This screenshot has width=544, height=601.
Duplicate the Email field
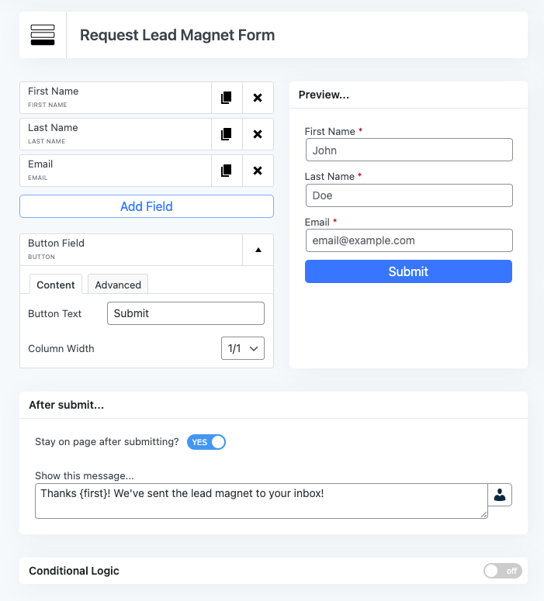click(227, 171)
